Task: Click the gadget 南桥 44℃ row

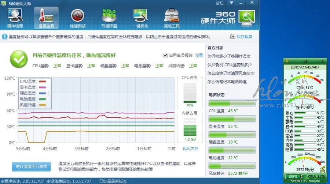Action: point(305,145)
